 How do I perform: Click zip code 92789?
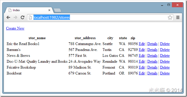coord(133,50)
